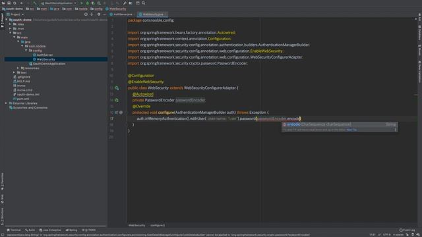Open the Java Enterprise tool window tab
Image resolution: width=422 pixels, height=237 pixels.
coord(50,230)
